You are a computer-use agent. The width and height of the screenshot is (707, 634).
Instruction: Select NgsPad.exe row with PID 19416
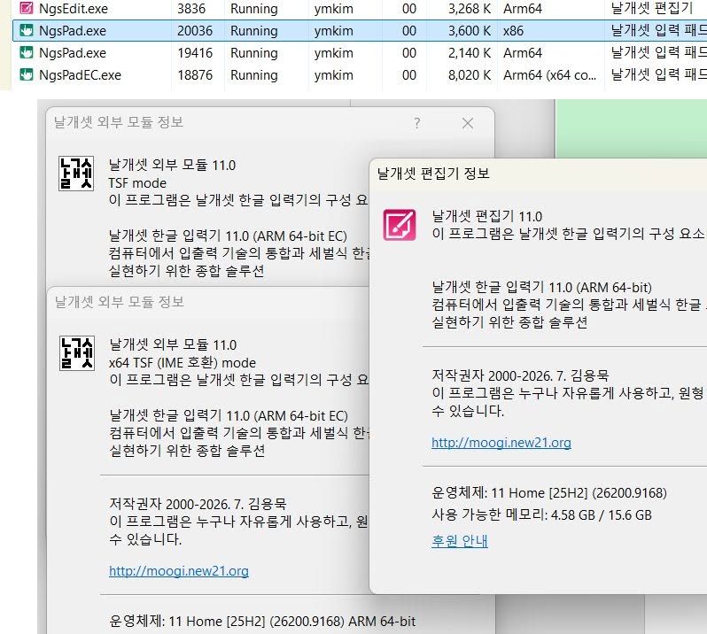360,52
